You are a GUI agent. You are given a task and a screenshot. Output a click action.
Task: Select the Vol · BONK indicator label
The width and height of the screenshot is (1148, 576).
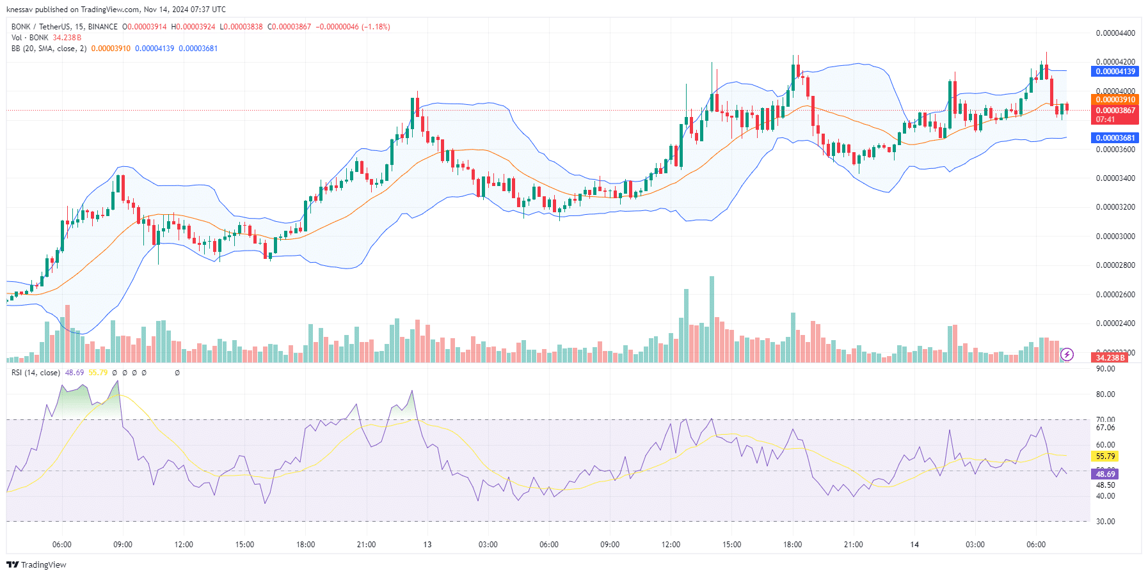[x=30, y=38]
